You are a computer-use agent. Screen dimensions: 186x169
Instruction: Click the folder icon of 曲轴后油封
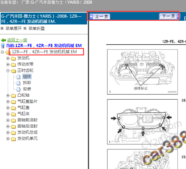13,127
